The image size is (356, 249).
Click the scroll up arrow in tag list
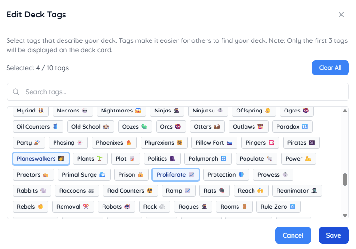(345, 111)
